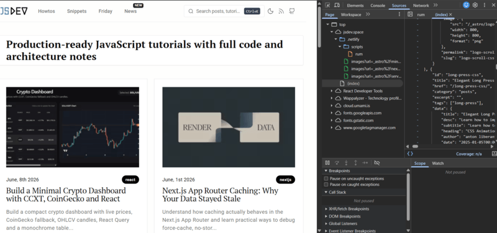The width and height of the screenshot is (497, 233).
Task: Click the cloud icon next to jsdev.space
Action: (x=338, y=32)
